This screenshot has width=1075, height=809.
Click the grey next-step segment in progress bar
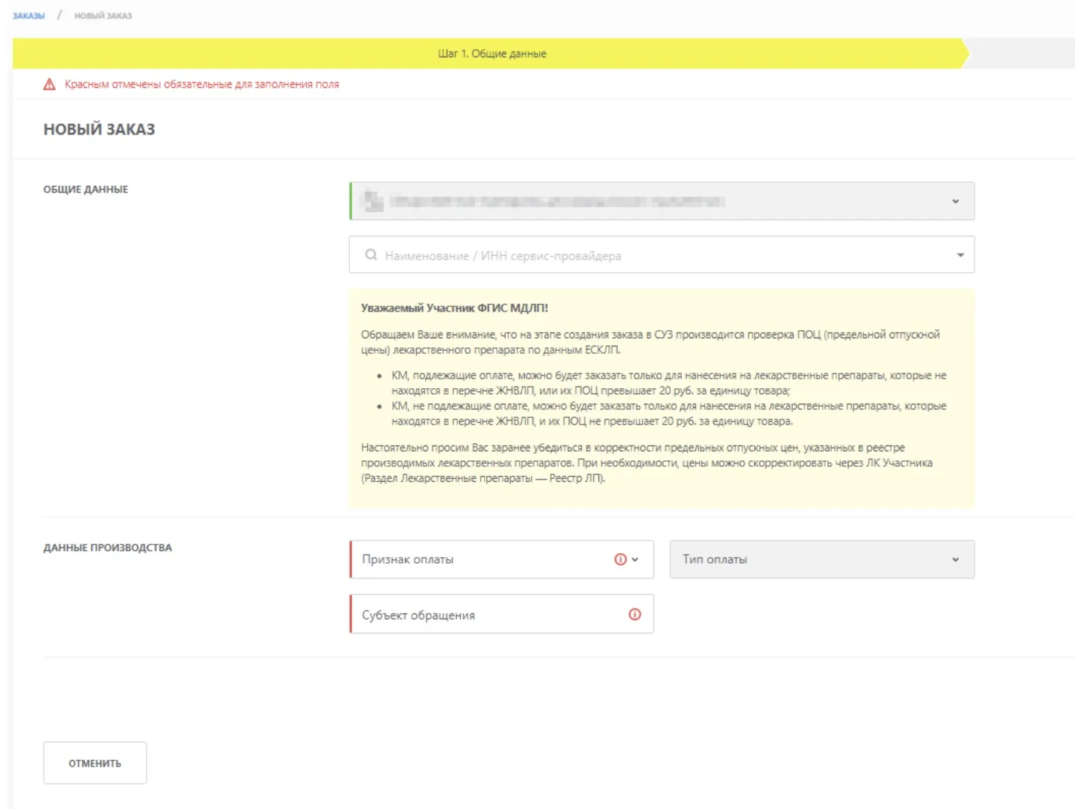point(1021,54)
